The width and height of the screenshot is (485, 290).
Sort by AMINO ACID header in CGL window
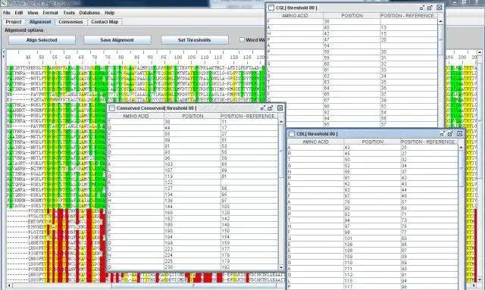click(295, 15)
